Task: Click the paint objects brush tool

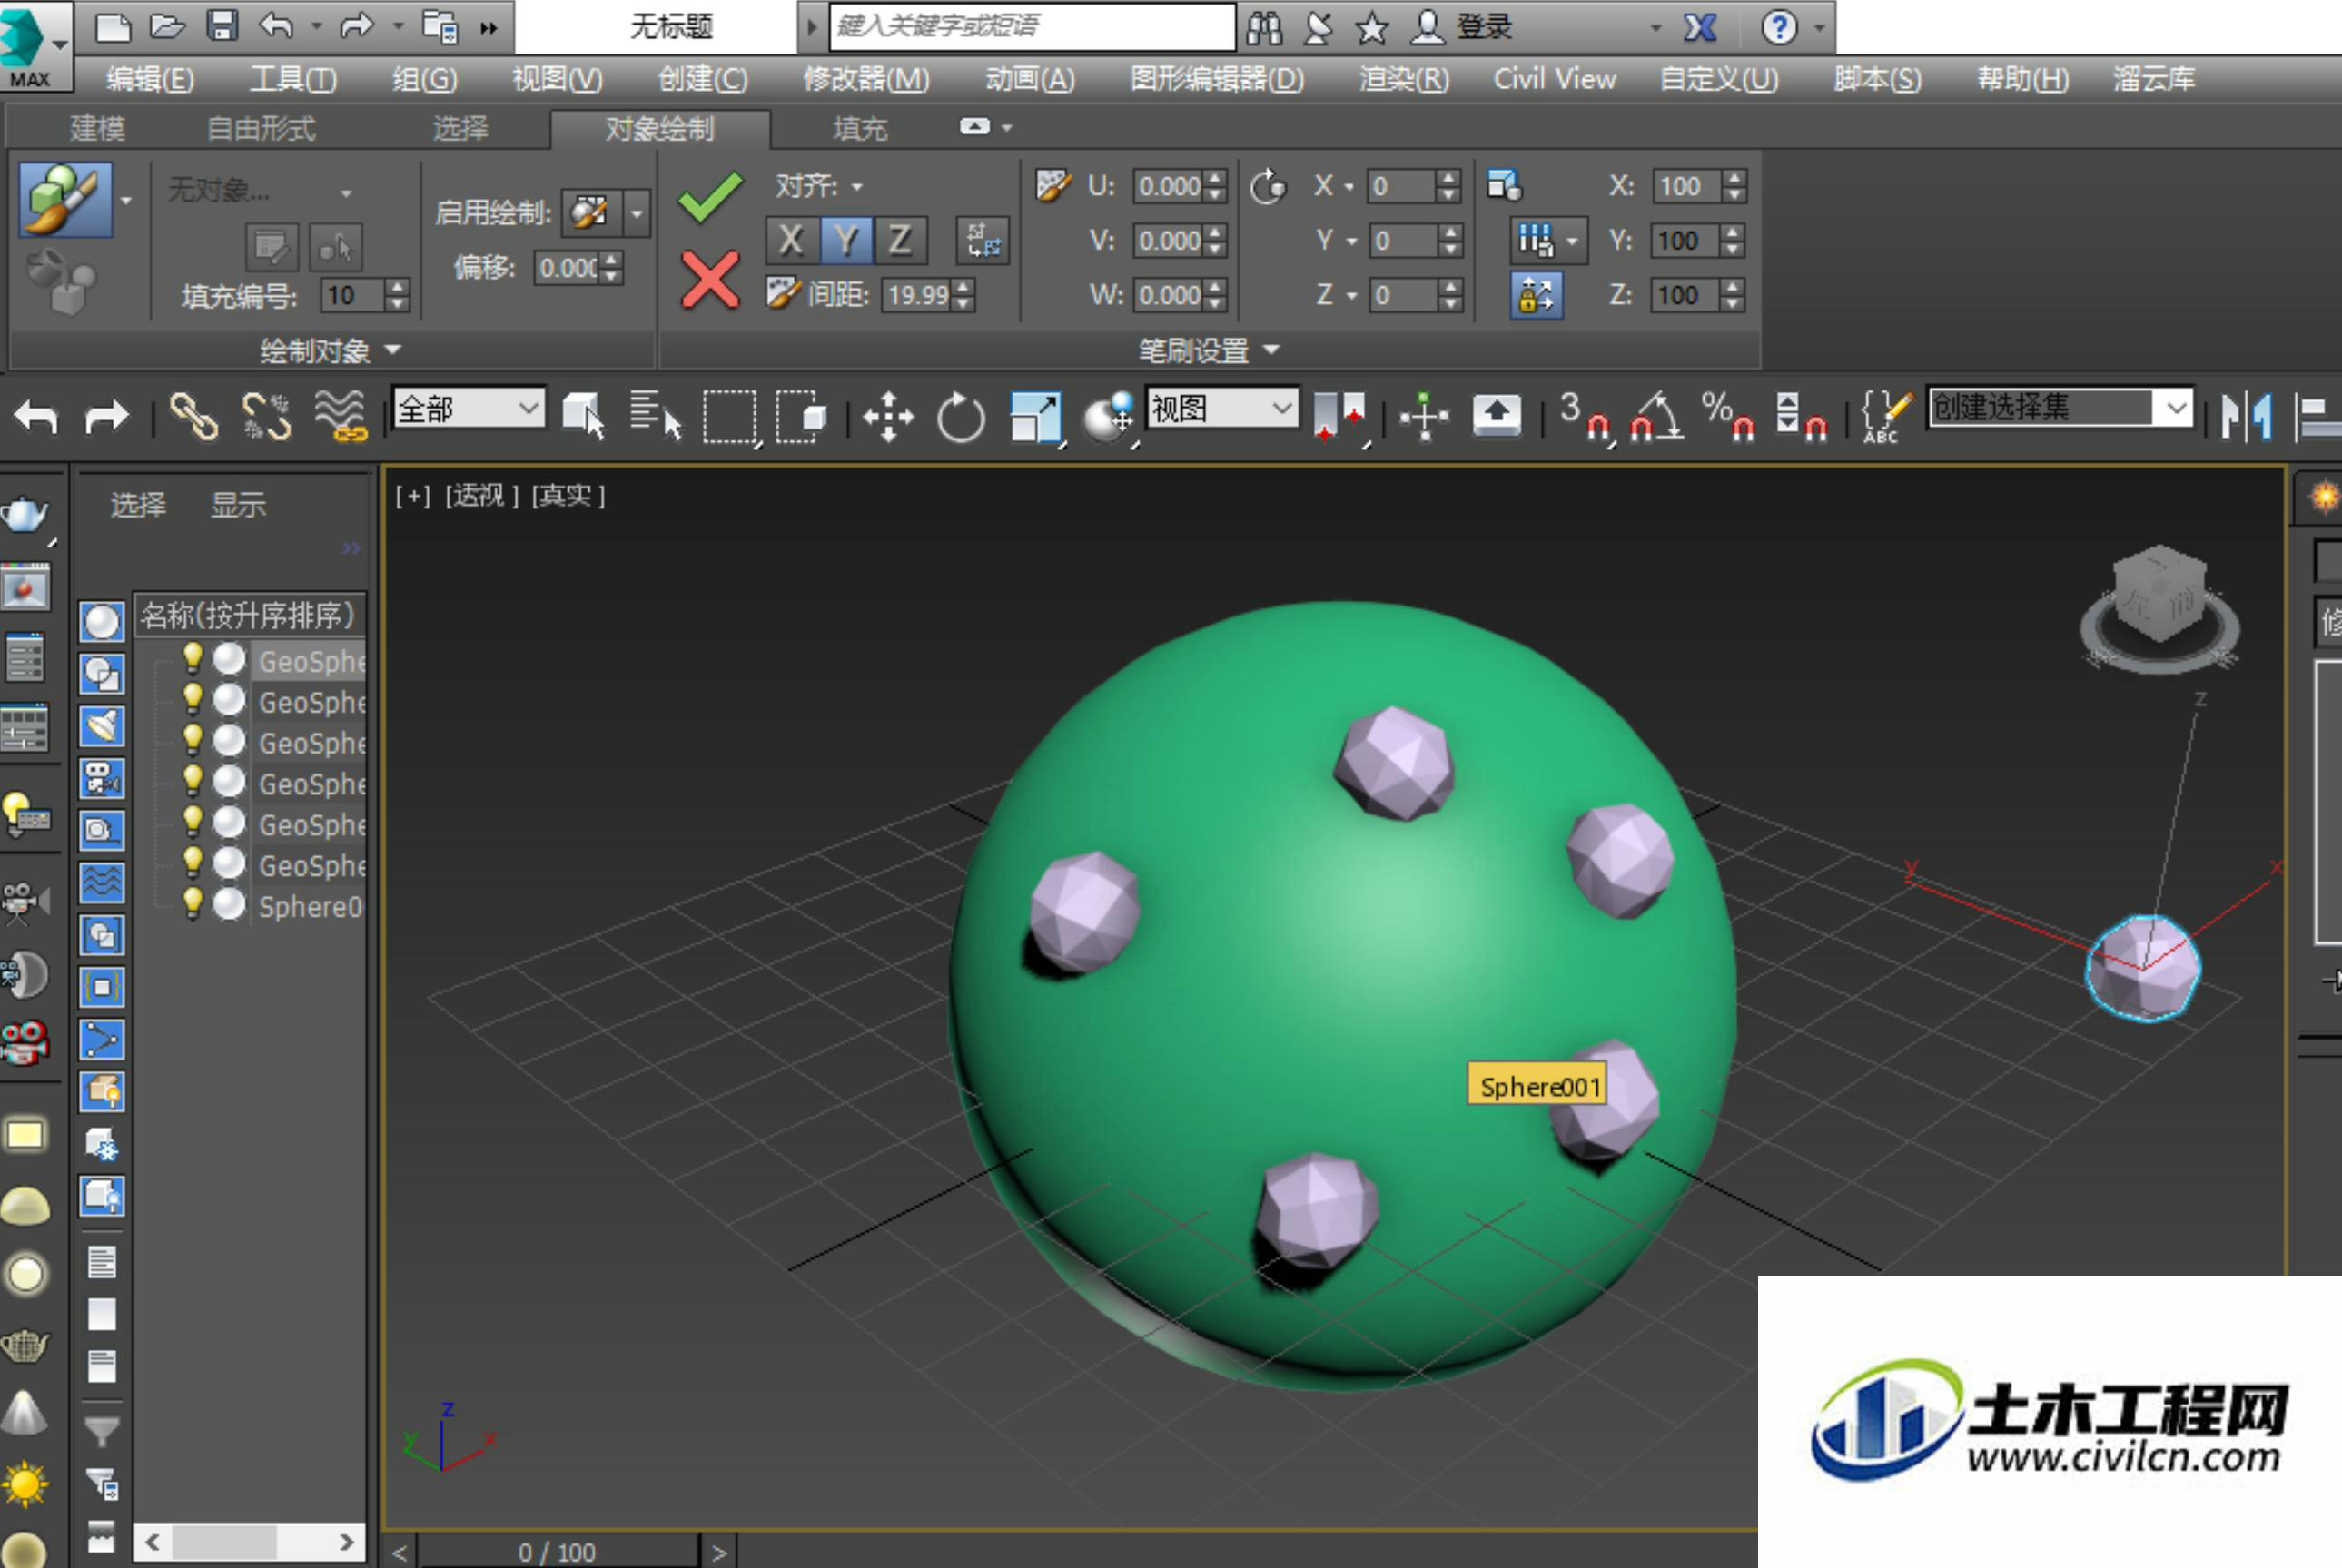Action: [65, 200]
